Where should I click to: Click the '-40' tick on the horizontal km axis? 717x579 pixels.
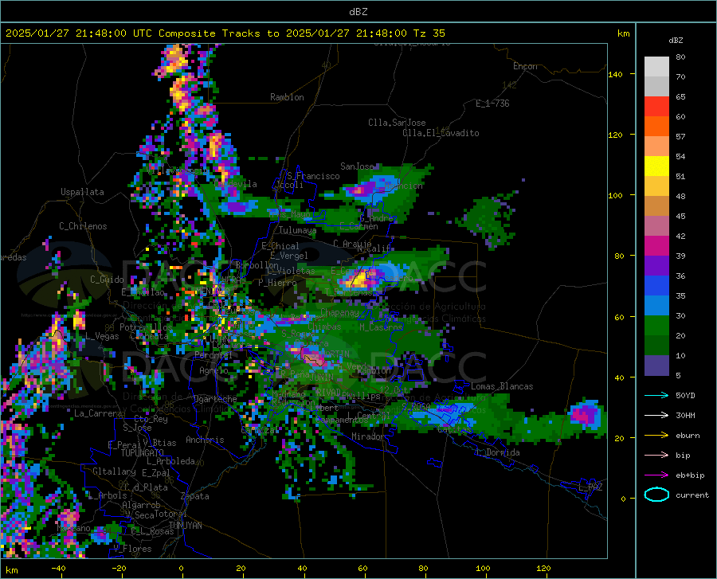point(58,569)
